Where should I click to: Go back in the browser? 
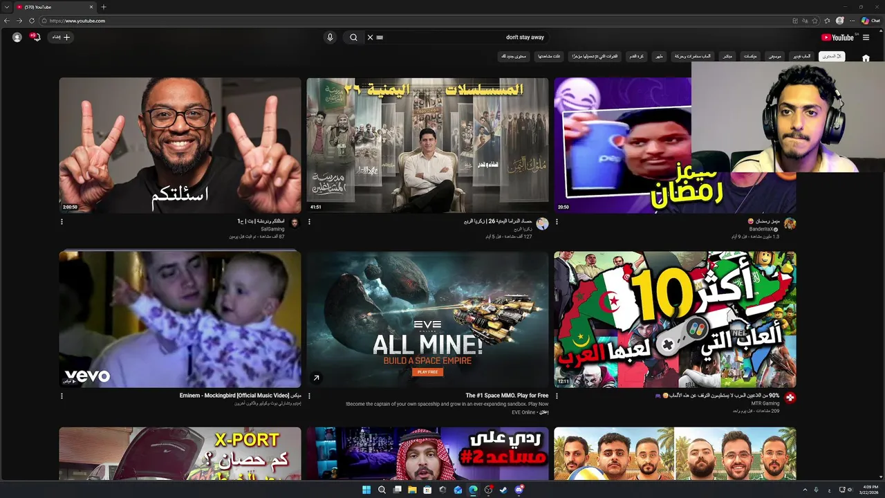point(7,21)
